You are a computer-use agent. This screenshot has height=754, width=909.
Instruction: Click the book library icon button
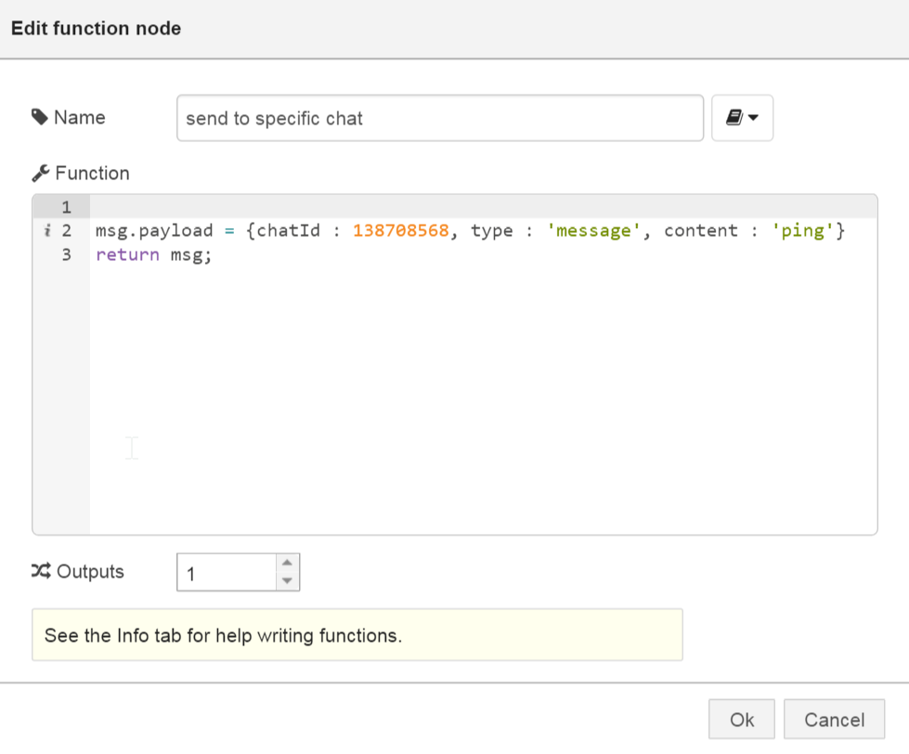coord(734,118)
